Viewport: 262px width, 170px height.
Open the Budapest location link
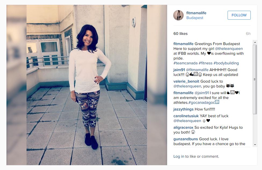[195, 18]
